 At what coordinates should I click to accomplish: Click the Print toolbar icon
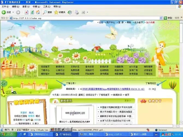tap(77, 12)
